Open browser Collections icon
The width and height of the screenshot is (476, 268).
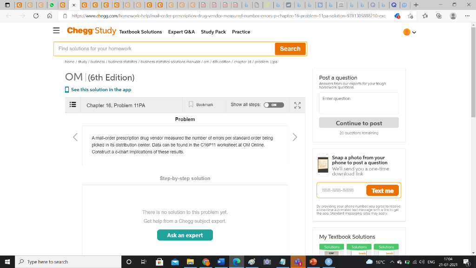pyautogui.click(x=439, y=16)
